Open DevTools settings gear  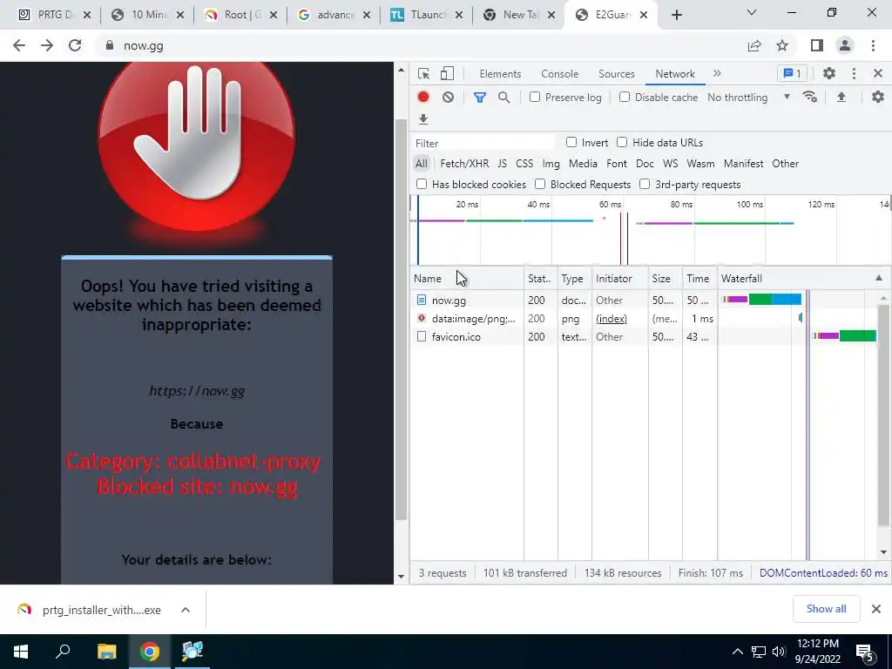click(x=829, y=73)
